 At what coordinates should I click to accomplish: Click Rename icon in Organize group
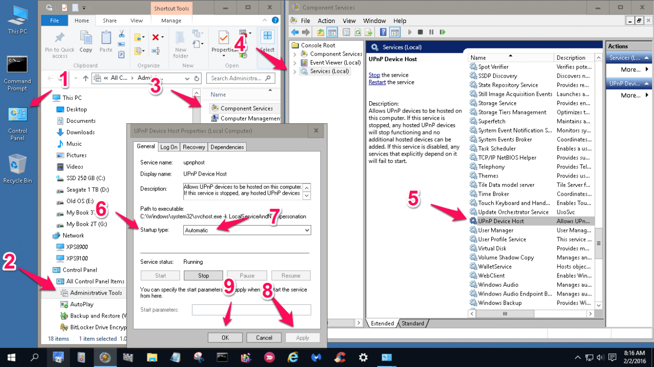(x=155, y=50)
